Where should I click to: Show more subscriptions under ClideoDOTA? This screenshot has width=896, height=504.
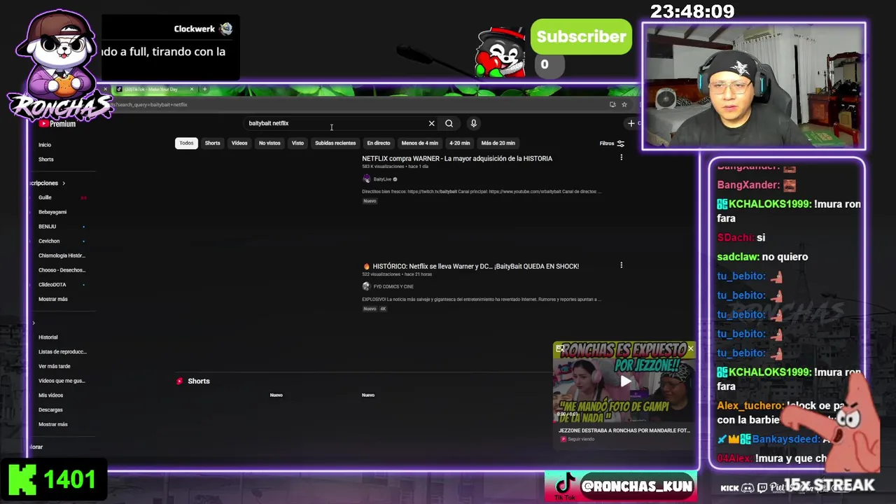pyautogui.click(x=53, y=299)
